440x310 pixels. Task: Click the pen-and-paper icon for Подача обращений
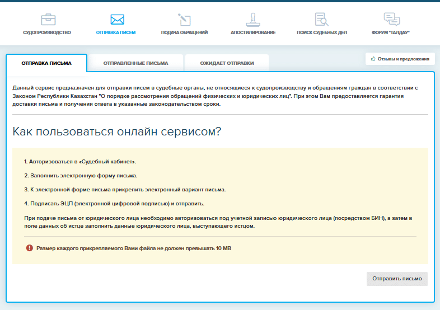point(184,20)
